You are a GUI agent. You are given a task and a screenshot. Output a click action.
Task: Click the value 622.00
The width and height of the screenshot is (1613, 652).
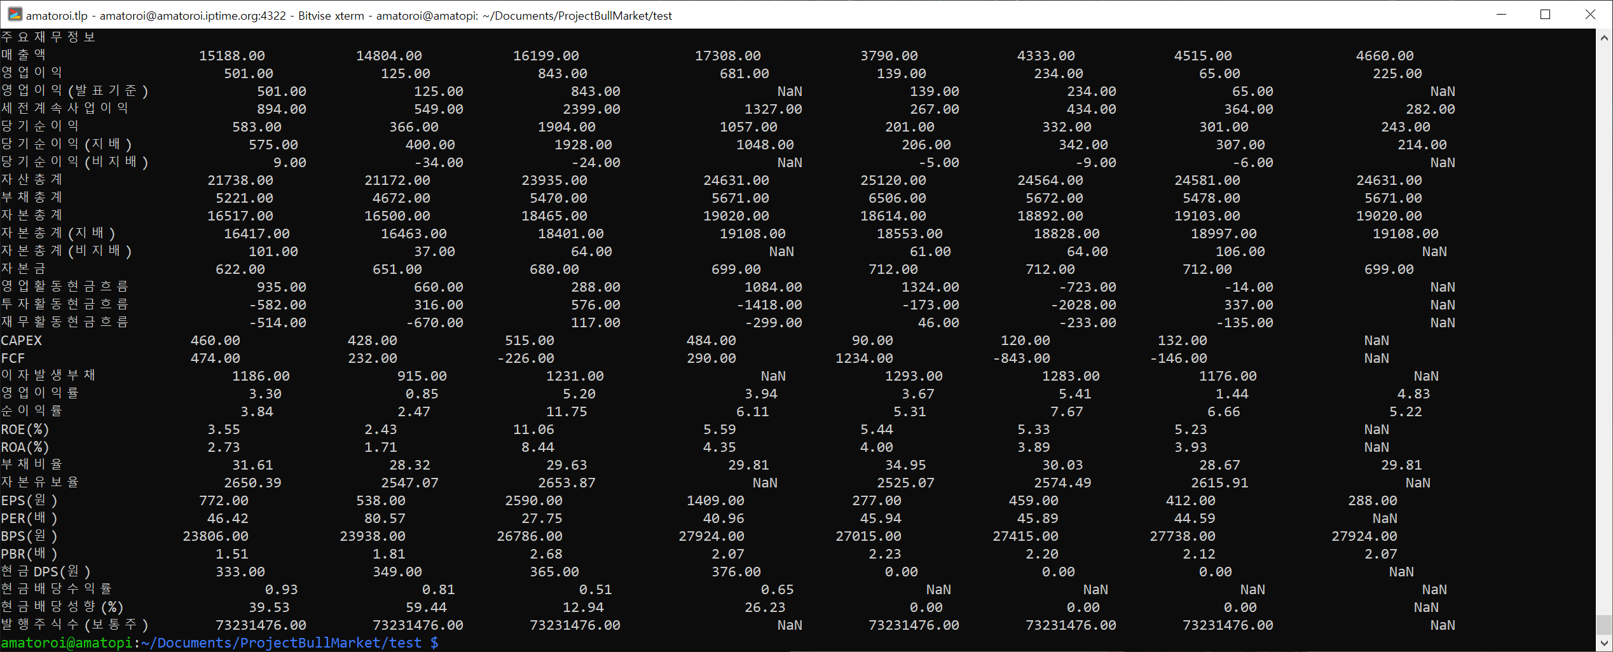tap(240, 269)
